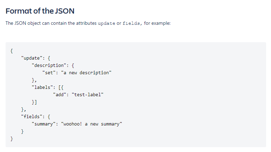Click the "fields" key in the code block

(x=32, y=117)
